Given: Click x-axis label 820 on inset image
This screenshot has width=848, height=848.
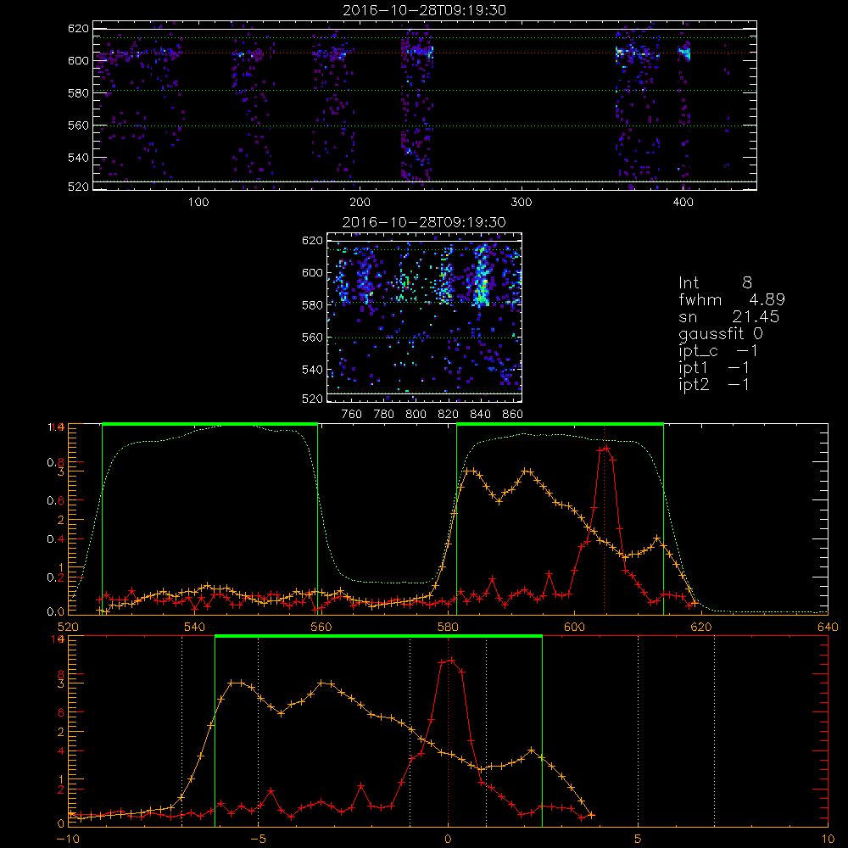Looking at the screenshot, I should click(449, 415).
